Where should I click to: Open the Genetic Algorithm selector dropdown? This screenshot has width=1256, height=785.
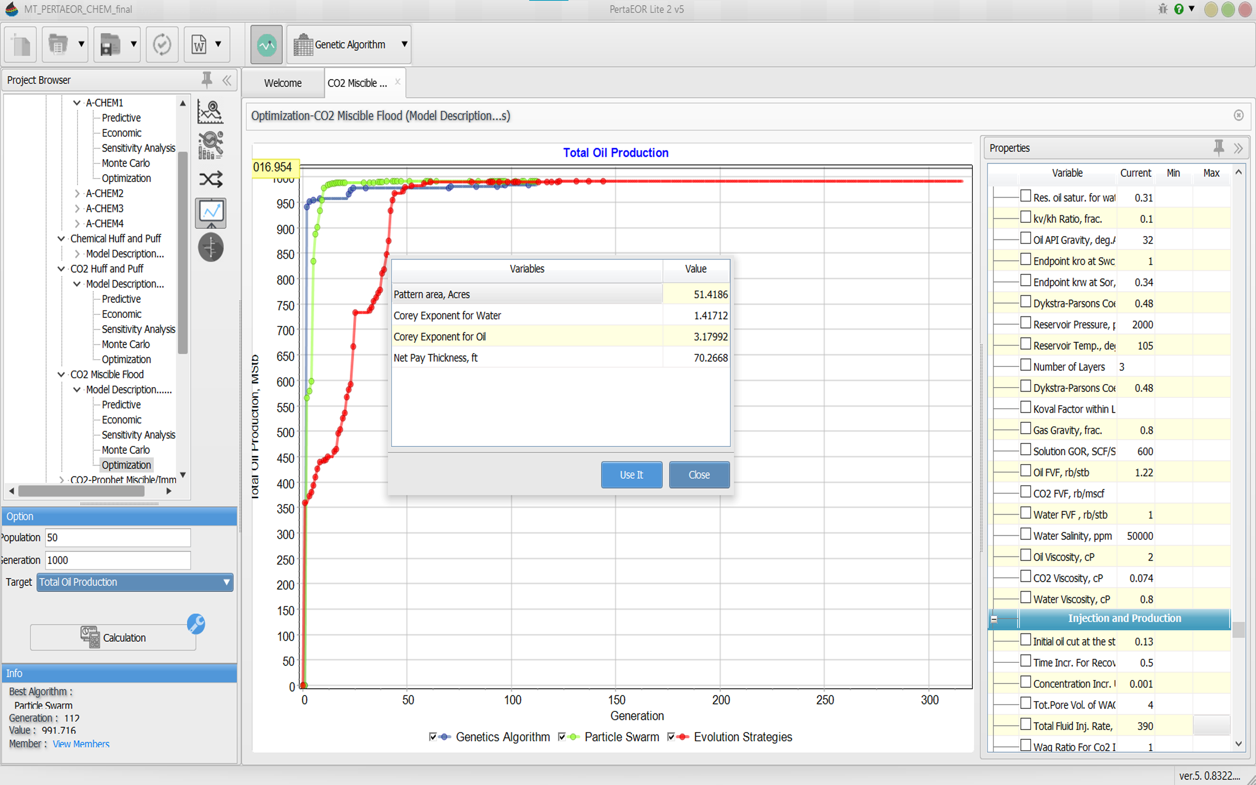point(404,45)
